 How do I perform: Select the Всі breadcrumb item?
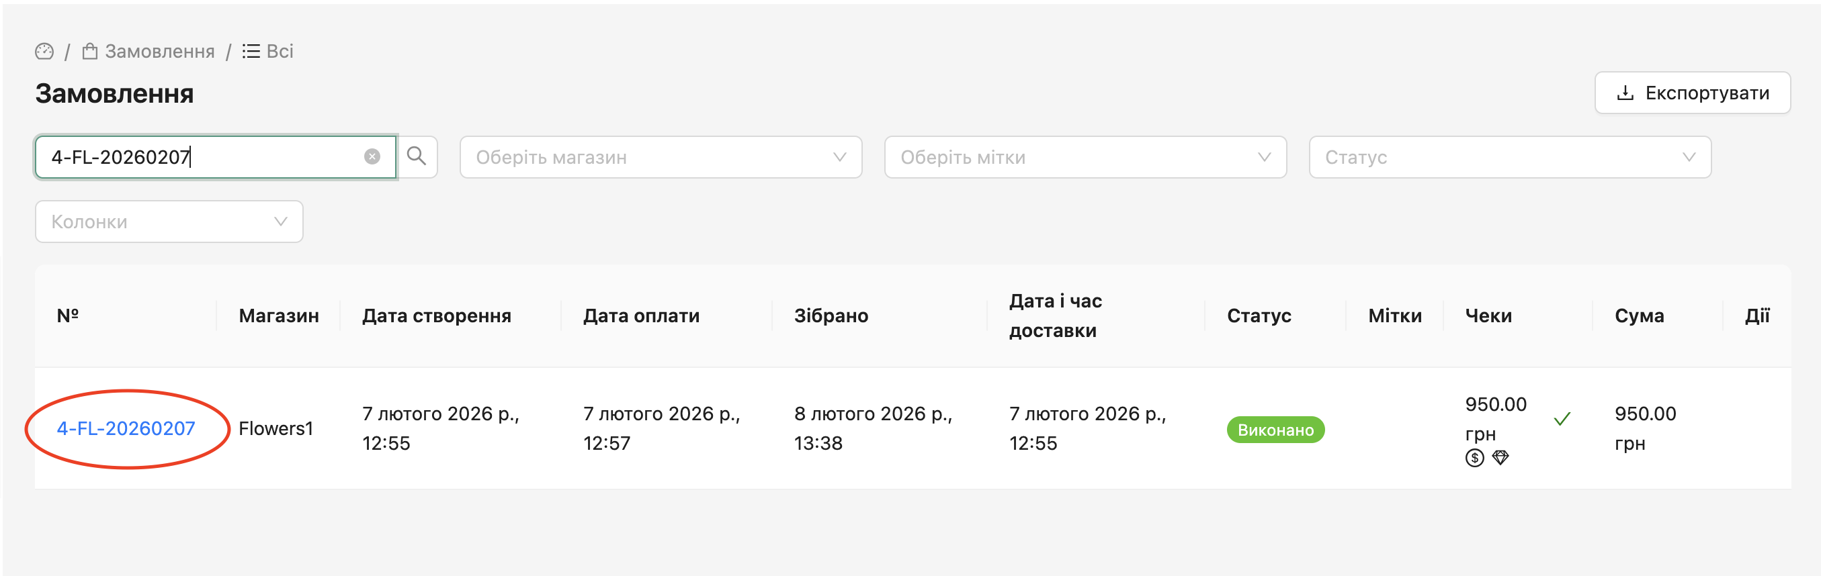click(280, 52)
